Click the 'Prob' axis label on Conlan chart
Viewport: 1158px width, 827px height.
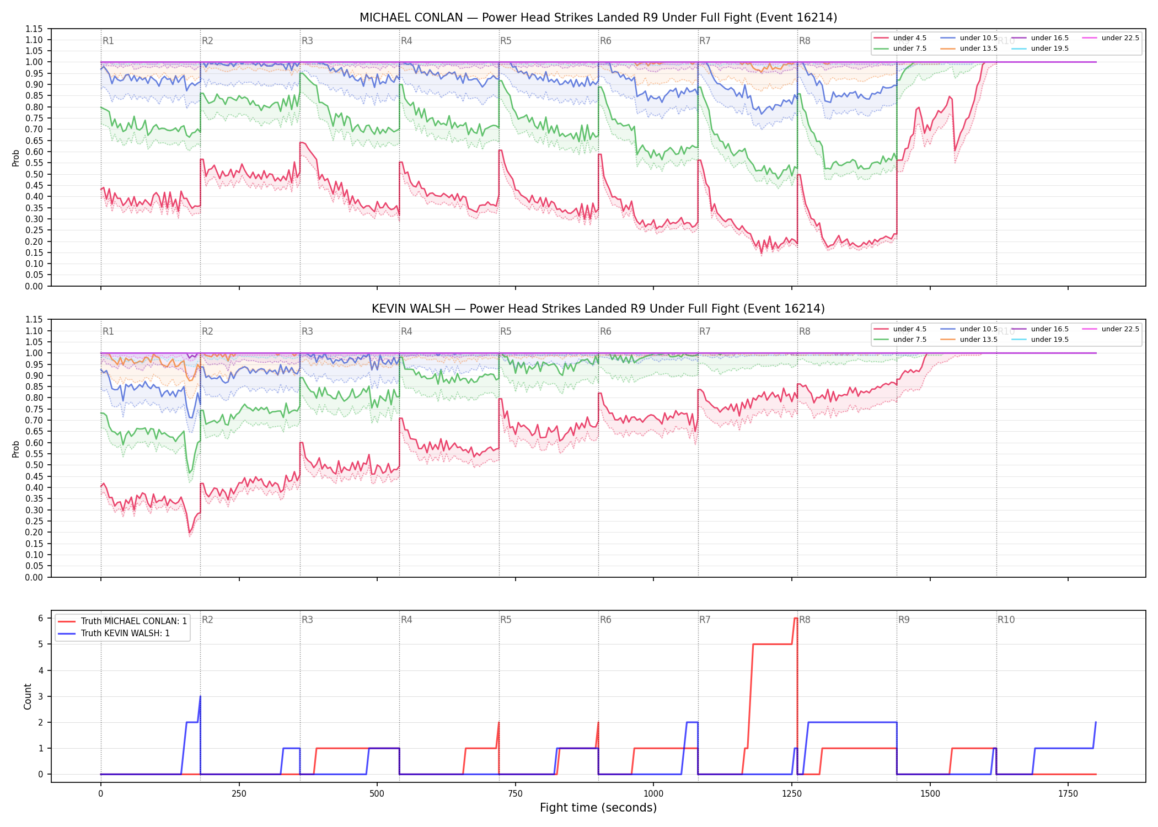pyautogui.click(x=16, y=158)
